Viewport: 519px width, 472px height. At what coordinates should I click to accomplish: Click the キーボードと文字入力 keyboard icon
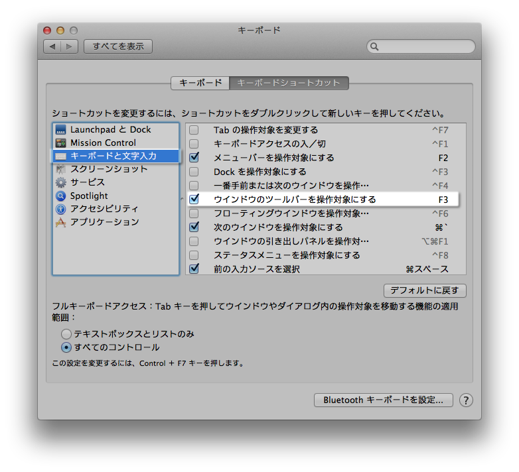click(x=60, y=156)
